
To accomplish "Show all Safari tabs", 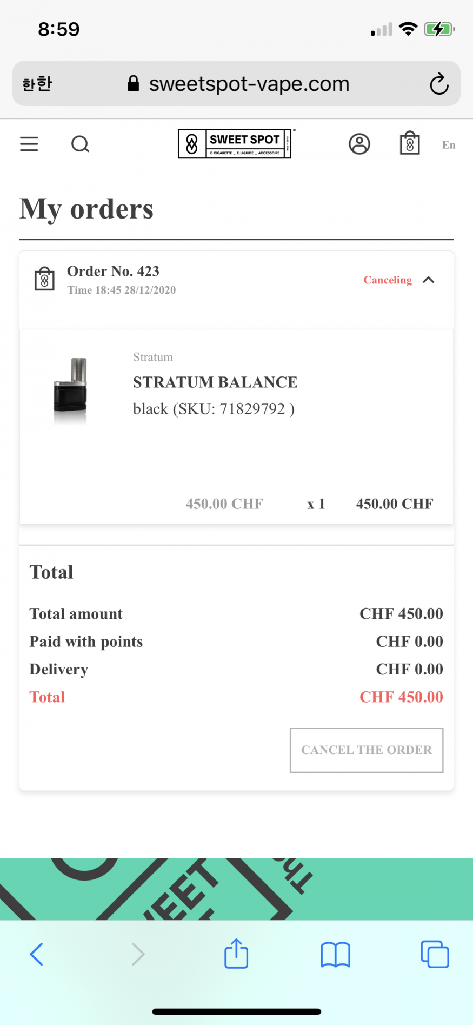I will point(435,954).
